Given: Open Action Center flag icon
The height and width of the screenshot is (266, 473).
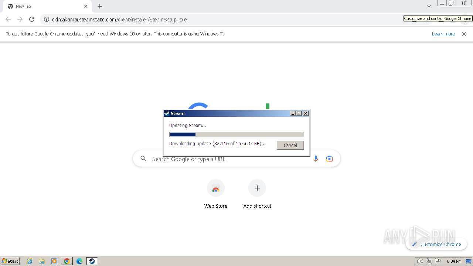Looking at the screenshot, I should click(438, 261).
